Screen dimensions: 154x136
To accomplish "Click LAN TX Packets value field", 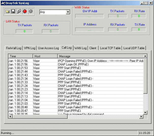I will 24,31.
